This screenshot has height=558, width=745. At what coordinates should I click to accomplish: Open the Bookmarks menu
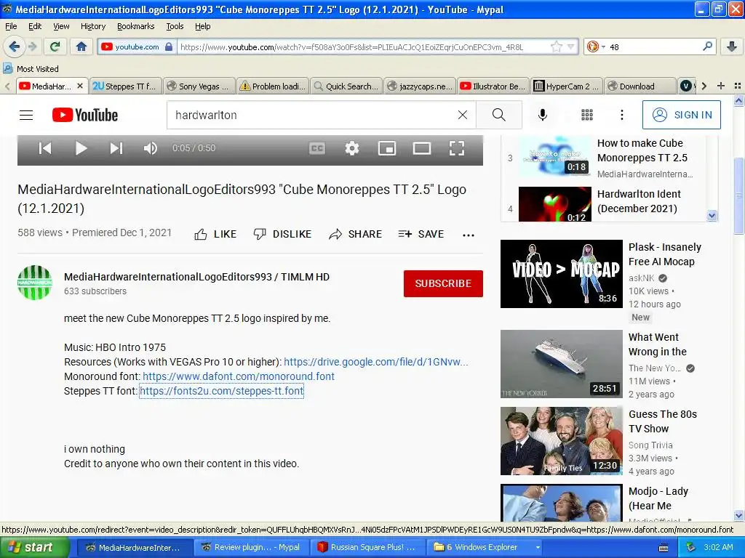pyautogui.click(x=136, y=26)
